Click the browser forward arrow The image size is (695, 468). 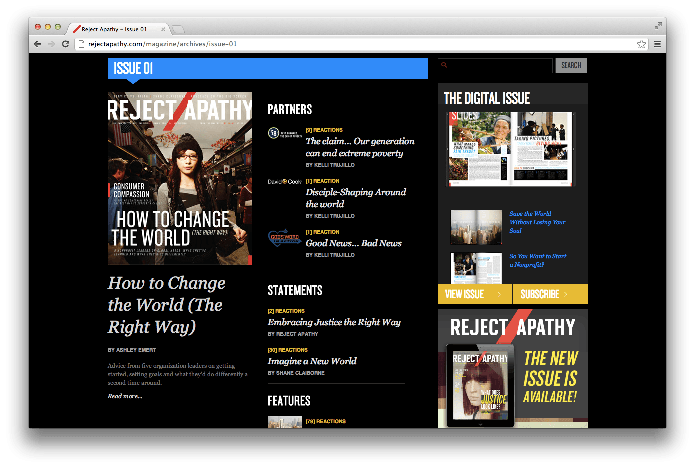click(x=51, y=44)
